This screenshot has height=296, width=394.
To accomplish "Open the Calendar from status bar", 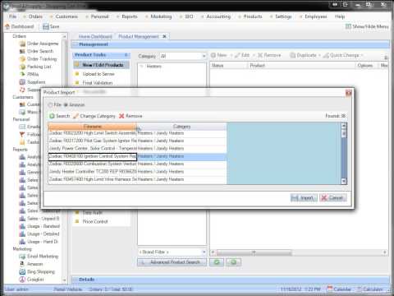I will pyautogui.click(x=339, y=289).
